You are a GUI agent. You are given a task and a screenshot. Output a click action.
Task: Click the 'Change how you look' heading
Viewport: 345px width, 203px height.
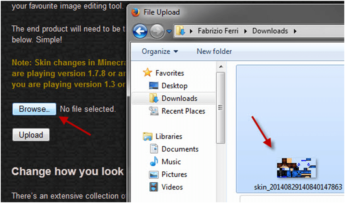(x=68, y=172)
